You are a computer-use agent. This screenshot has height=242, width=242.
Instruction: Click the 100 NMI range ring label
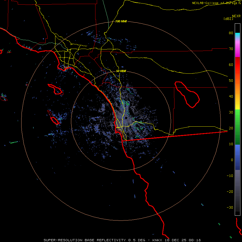tap(121, 21)
